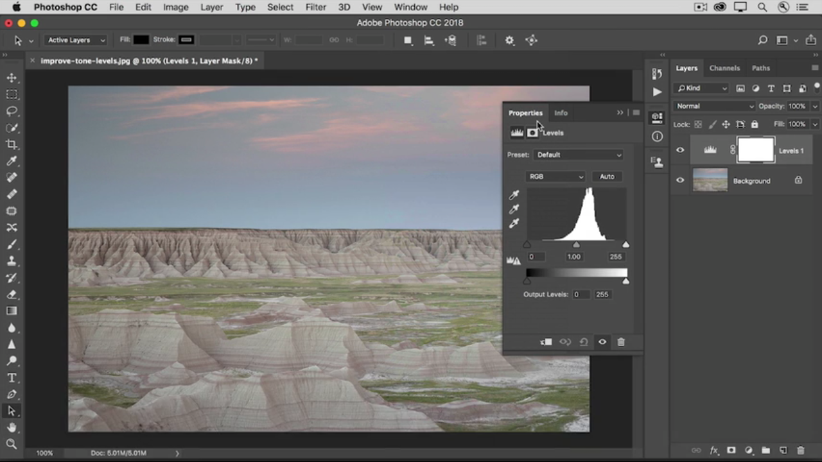Image resolution: width=822 pixels, height=462 pixels.
Task: Reset Levels adjustment to defaults
Action: 584,342
